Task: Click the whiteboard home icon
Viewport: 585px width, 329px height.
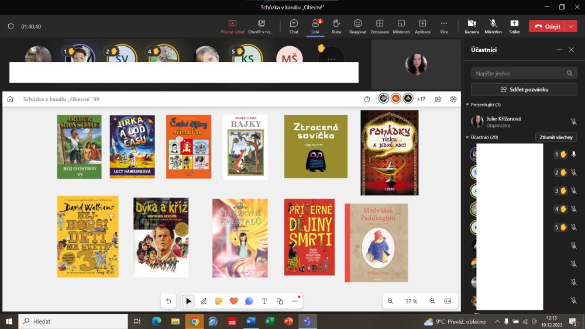Action: 10,99
